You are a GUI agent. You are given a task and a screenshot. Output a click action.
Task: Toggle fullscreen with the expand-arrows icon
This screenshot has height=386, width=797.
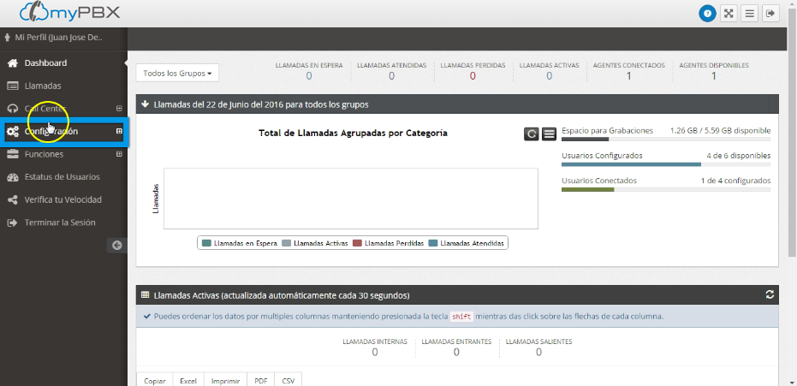729,13
